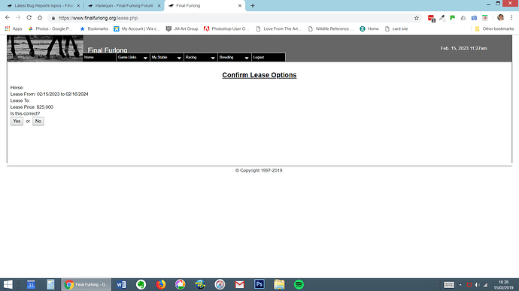
Task: Open the Photoshop User bookmark
Action: pyautogui.click(x=226, y=28)
